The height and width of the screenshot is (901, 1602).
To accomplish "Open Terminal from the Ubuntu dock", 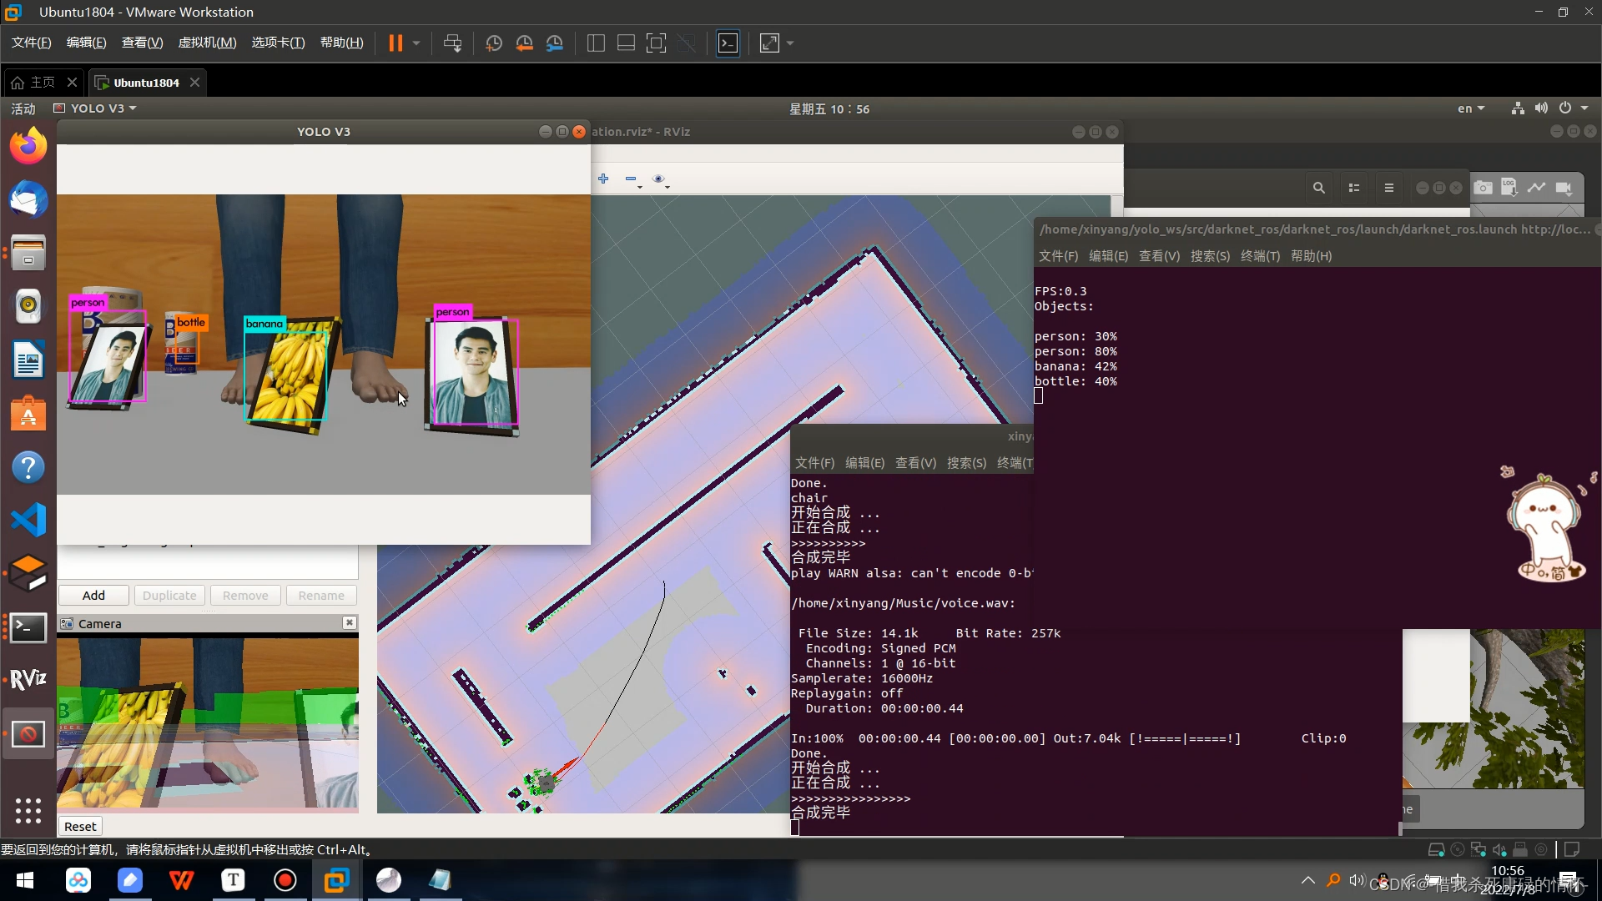I will point(28,627).
